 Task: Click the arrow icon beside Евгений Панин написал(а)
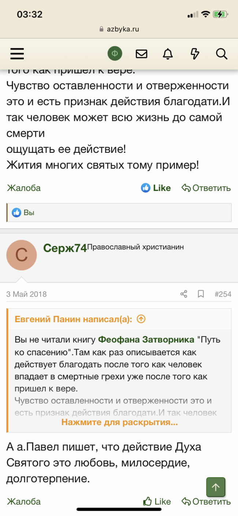coord(141,319)
